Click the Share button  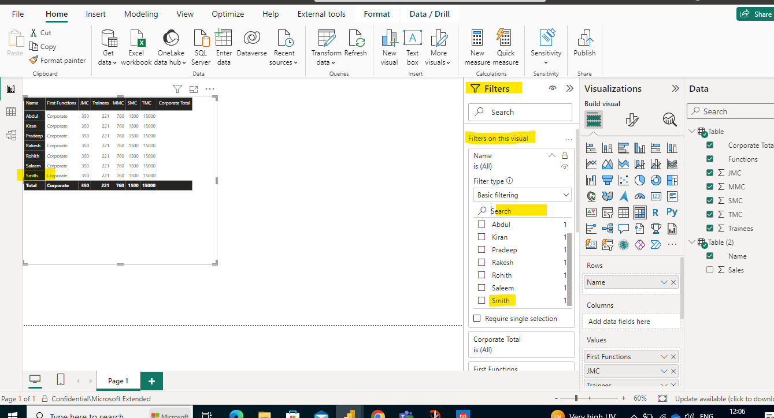pos(756,14)
